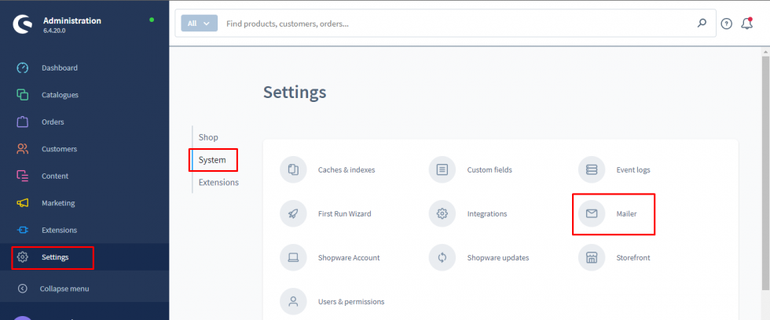Viewport: 770px width, 320px height.
Task: Select the System settings tab
Action: [x=212, y=160]
